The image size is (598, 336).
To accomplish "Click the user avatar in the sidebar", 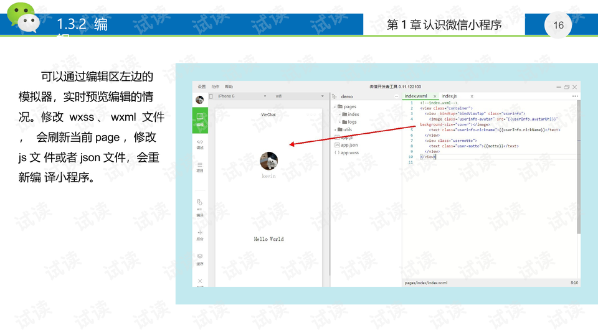I will 199,100.
